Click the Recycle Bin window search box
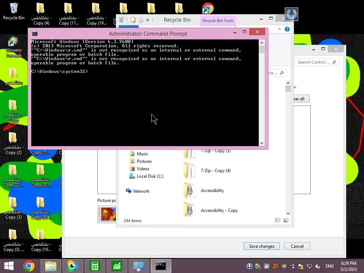Screen dimensions: 364x273 coord(277,73)
